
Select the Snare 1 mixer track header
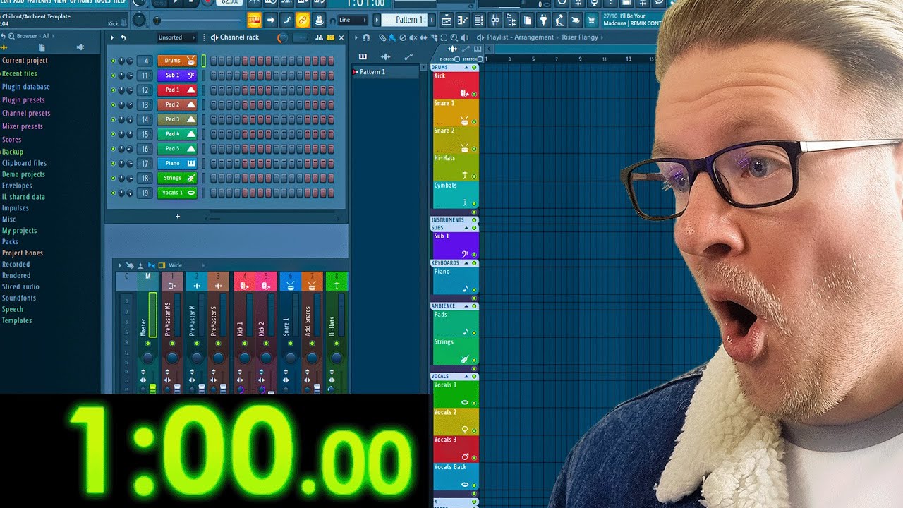pyautogui.click(x=290, y=281)
